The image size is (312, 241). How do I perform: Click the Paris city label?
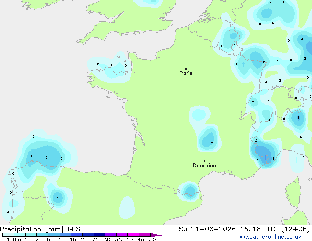tap(186, 73)
